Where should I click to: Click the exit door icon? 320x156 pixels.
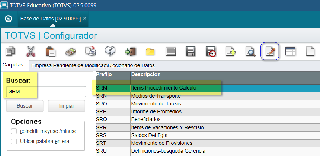[x=130, y=51]
